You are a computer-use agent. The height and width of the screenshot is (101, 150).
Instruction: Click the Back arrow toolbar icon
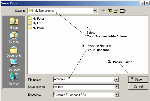104,11
